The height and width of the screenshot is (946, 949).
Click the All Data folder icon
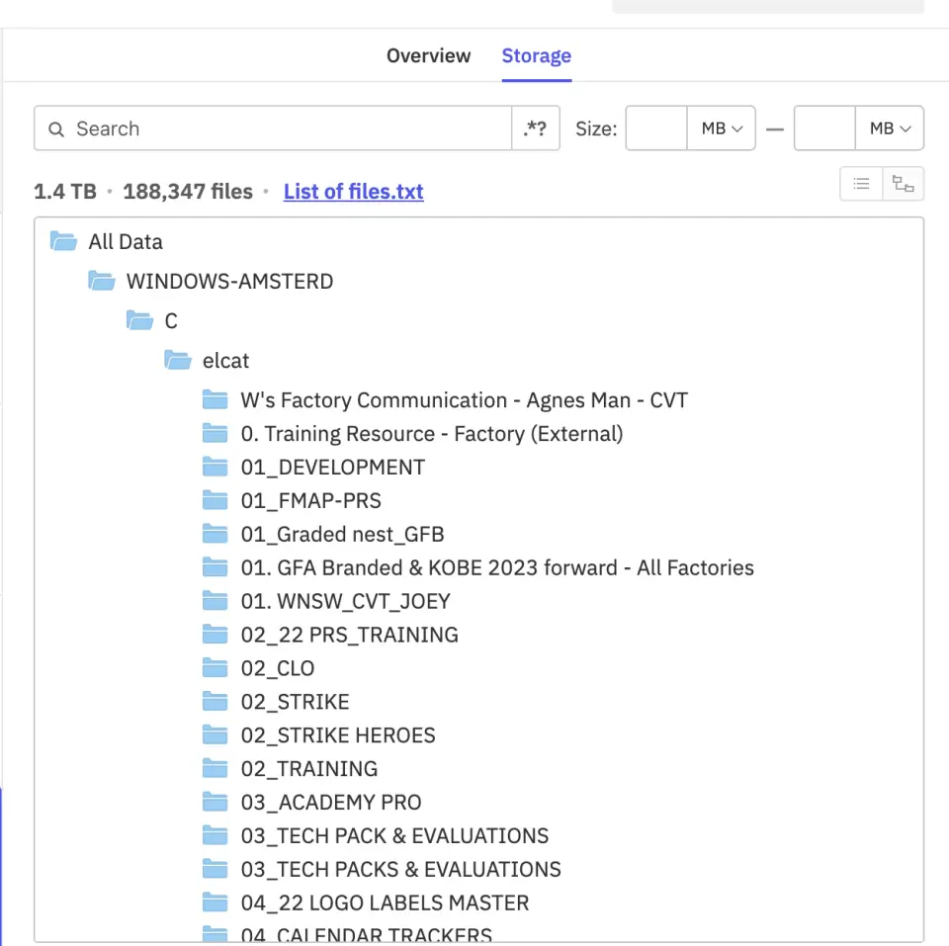tap(64, 241)
